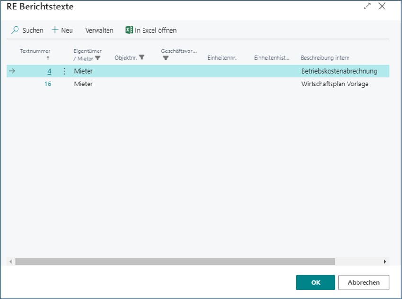Open Textnummer 4 link
Image resolution: width=402 pixels, height=299 pixels.
coord(49,71)
